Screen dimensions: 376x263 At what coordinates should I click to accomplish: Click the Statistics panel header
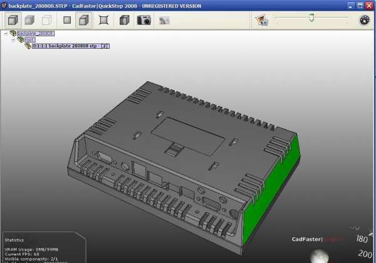pos(14,240)
